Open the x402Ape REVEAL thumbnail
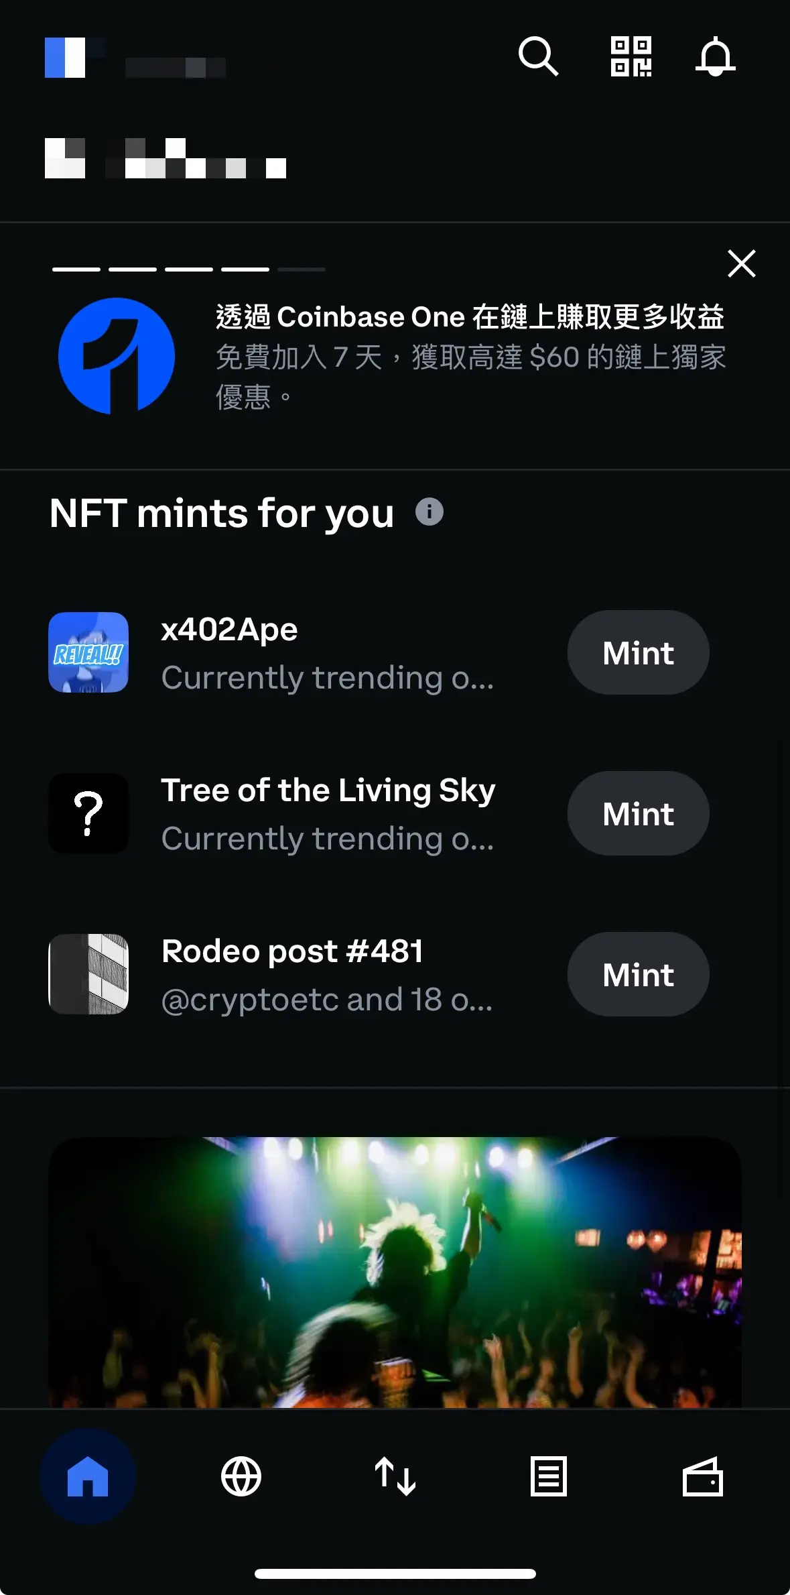This screenshot has width=790, height=1595. click(x=88, y=652)
